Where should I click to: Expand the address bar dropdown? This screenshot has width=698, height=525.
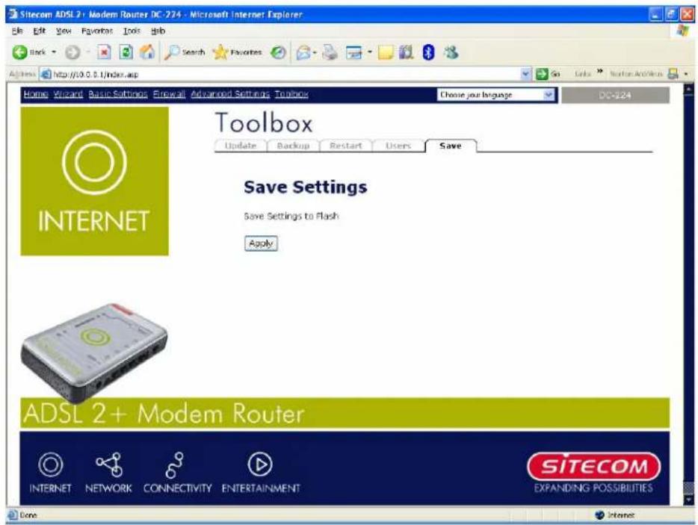(x=526, y=74)
